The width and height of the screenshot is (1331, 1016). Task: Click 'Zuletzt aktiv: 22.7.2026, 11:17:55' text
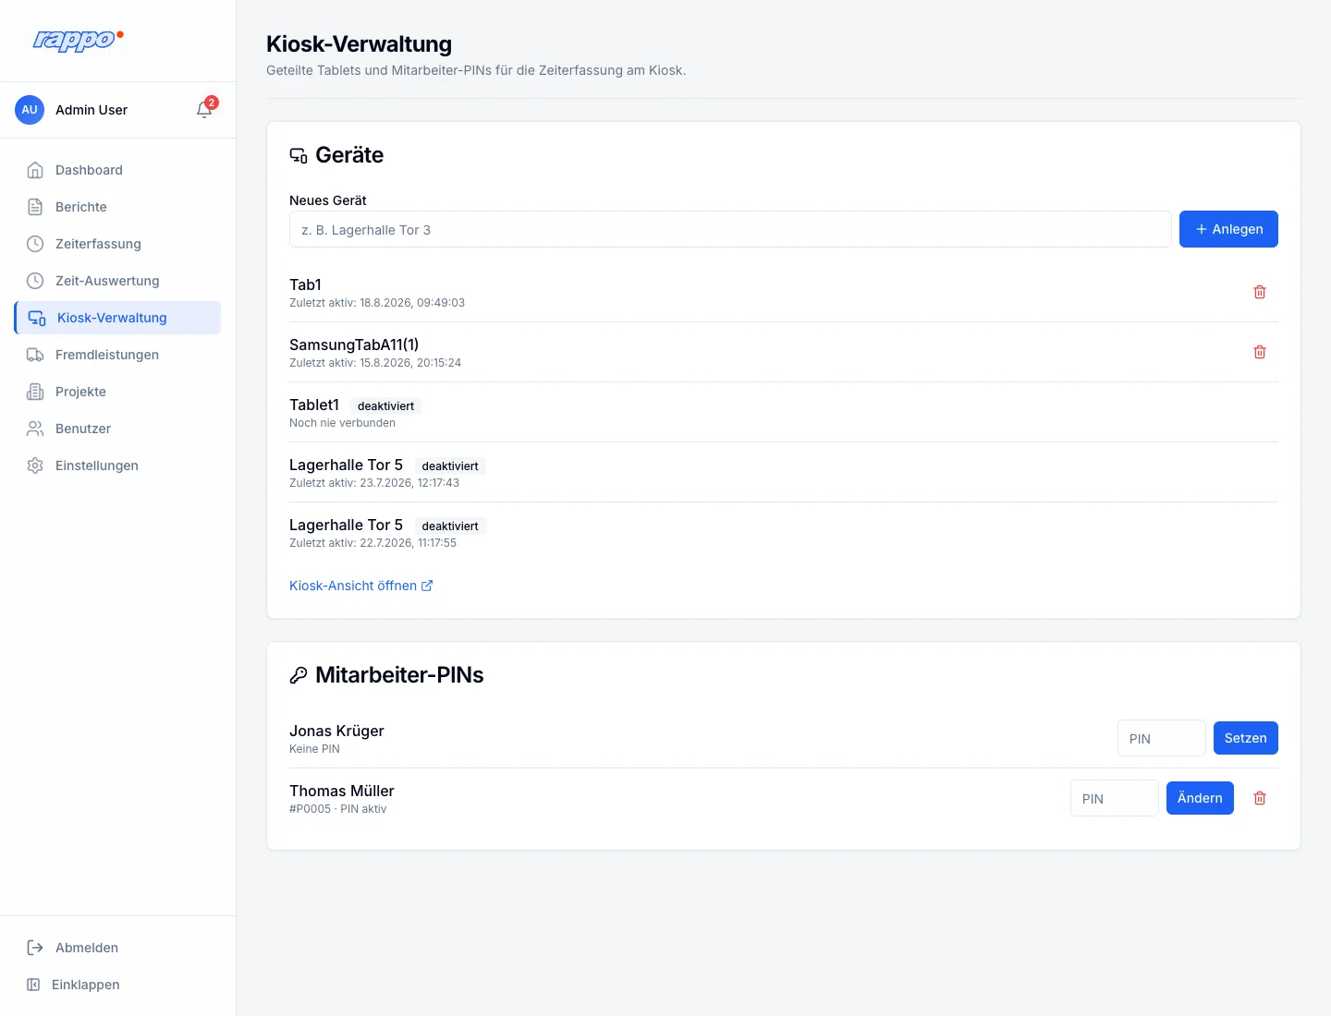tap(372, 543)
